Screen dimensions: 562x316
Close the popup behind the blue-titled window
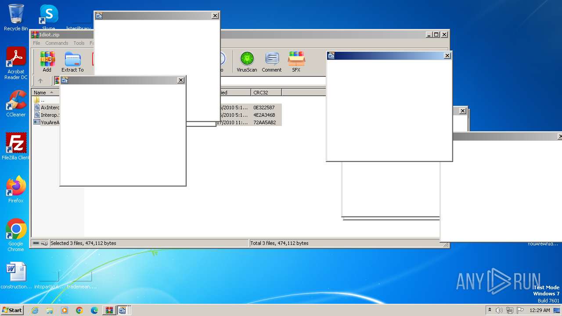click(462, 111)
